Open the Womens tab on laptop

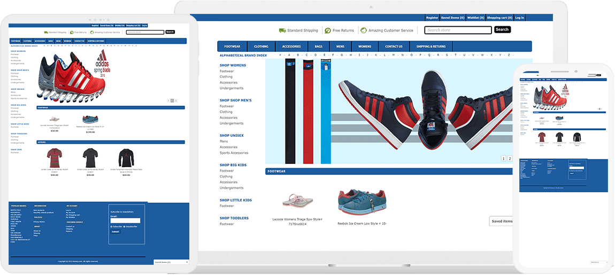tap(365, 46)
